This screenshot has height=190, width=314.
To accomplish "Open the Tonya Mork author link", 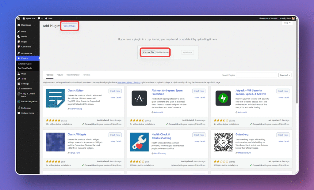I will click(75, 153).
